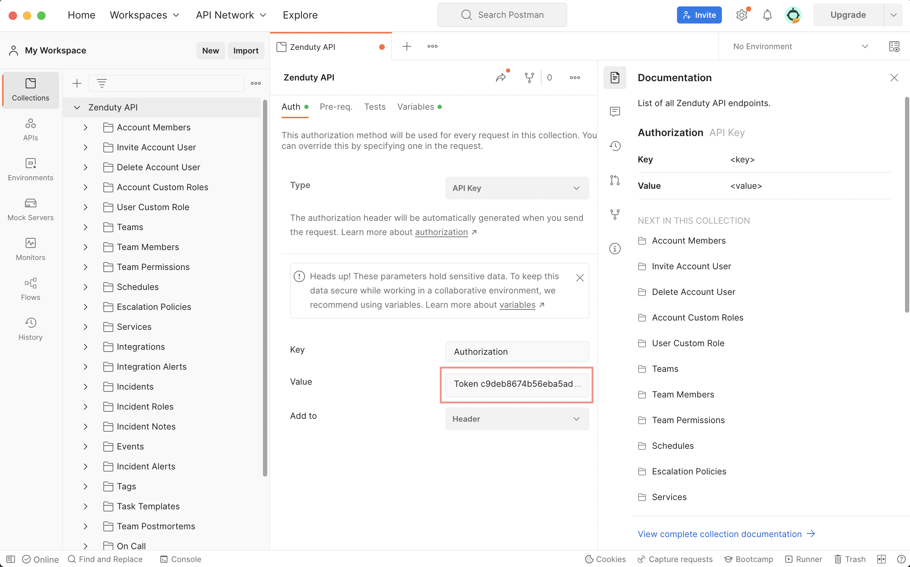Switch to the Pre-req. tab
Image resolution: width=910 pixels, height=567 pixels.
[336, 106]
